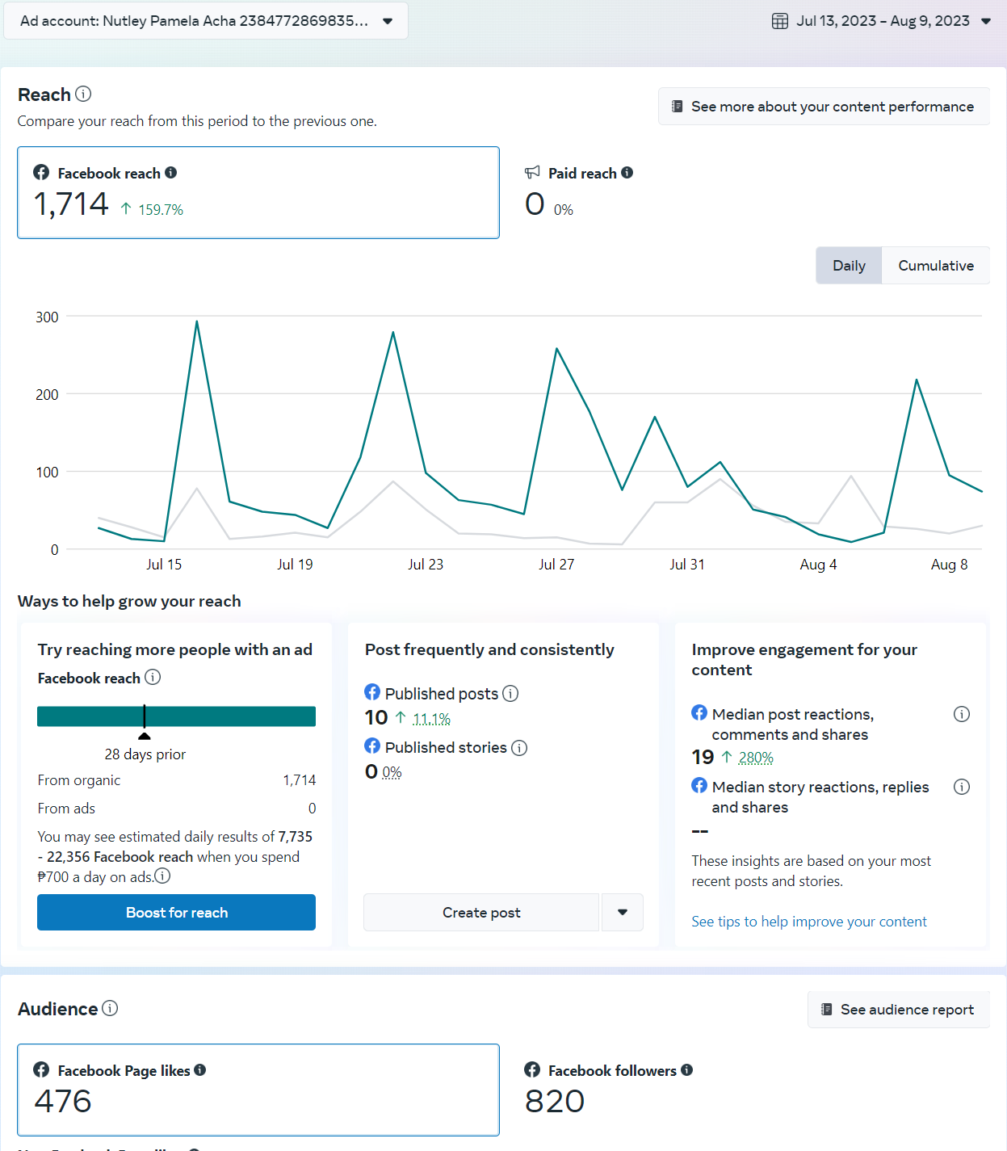Click info icon next to Published posts
Screen dimensions: 1007x1151
pos(510,693)
